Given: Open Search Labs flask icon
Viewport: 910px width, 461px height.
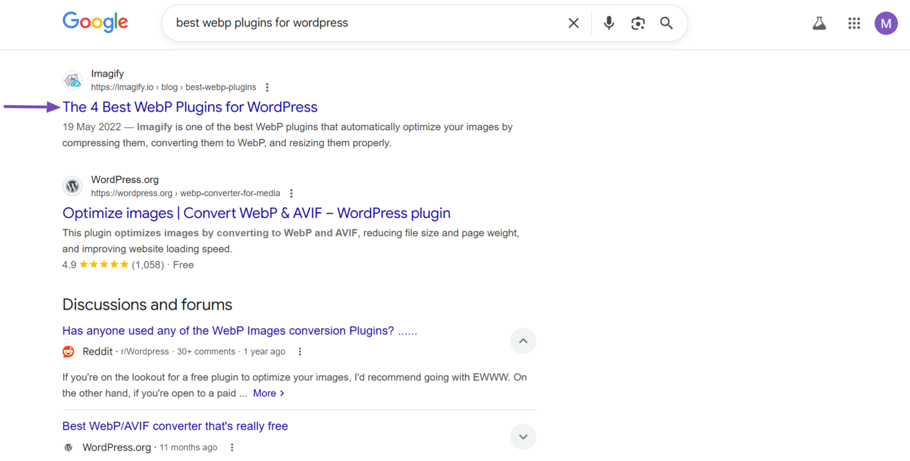Looking at the screenshot, I should point(819,23).
